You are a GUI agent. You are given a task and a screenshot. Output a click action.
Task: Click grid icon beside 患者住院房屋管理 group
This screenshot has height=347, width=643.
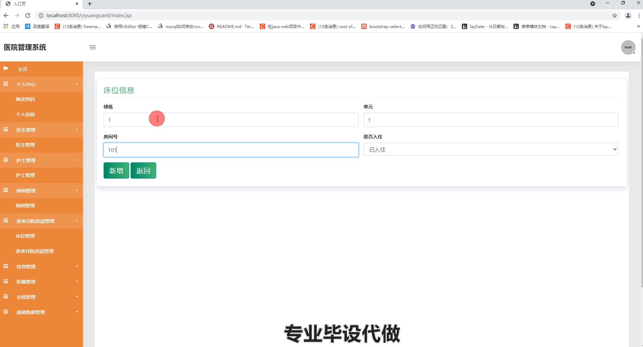tap(6, 220)
